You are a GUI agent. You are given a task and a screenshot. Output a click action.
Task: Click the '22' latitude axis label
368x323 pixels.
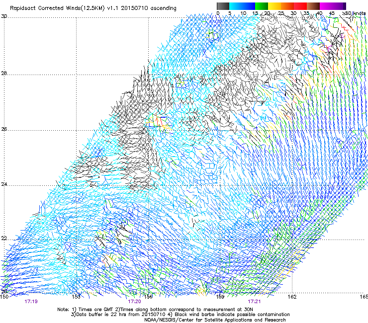[4, 239]
